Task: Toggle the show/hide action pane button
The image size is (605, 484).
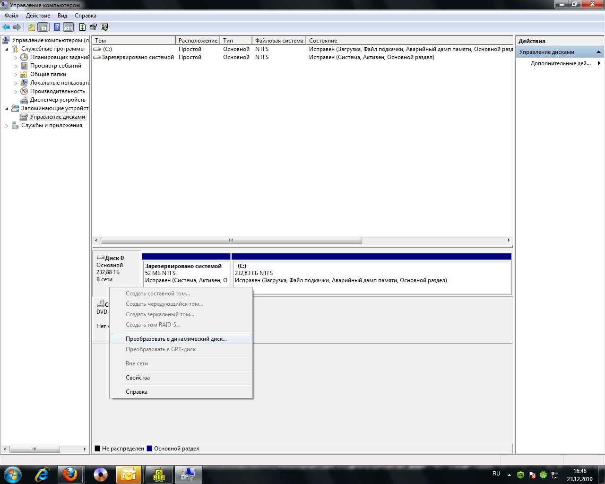Action: click(69, 27)
